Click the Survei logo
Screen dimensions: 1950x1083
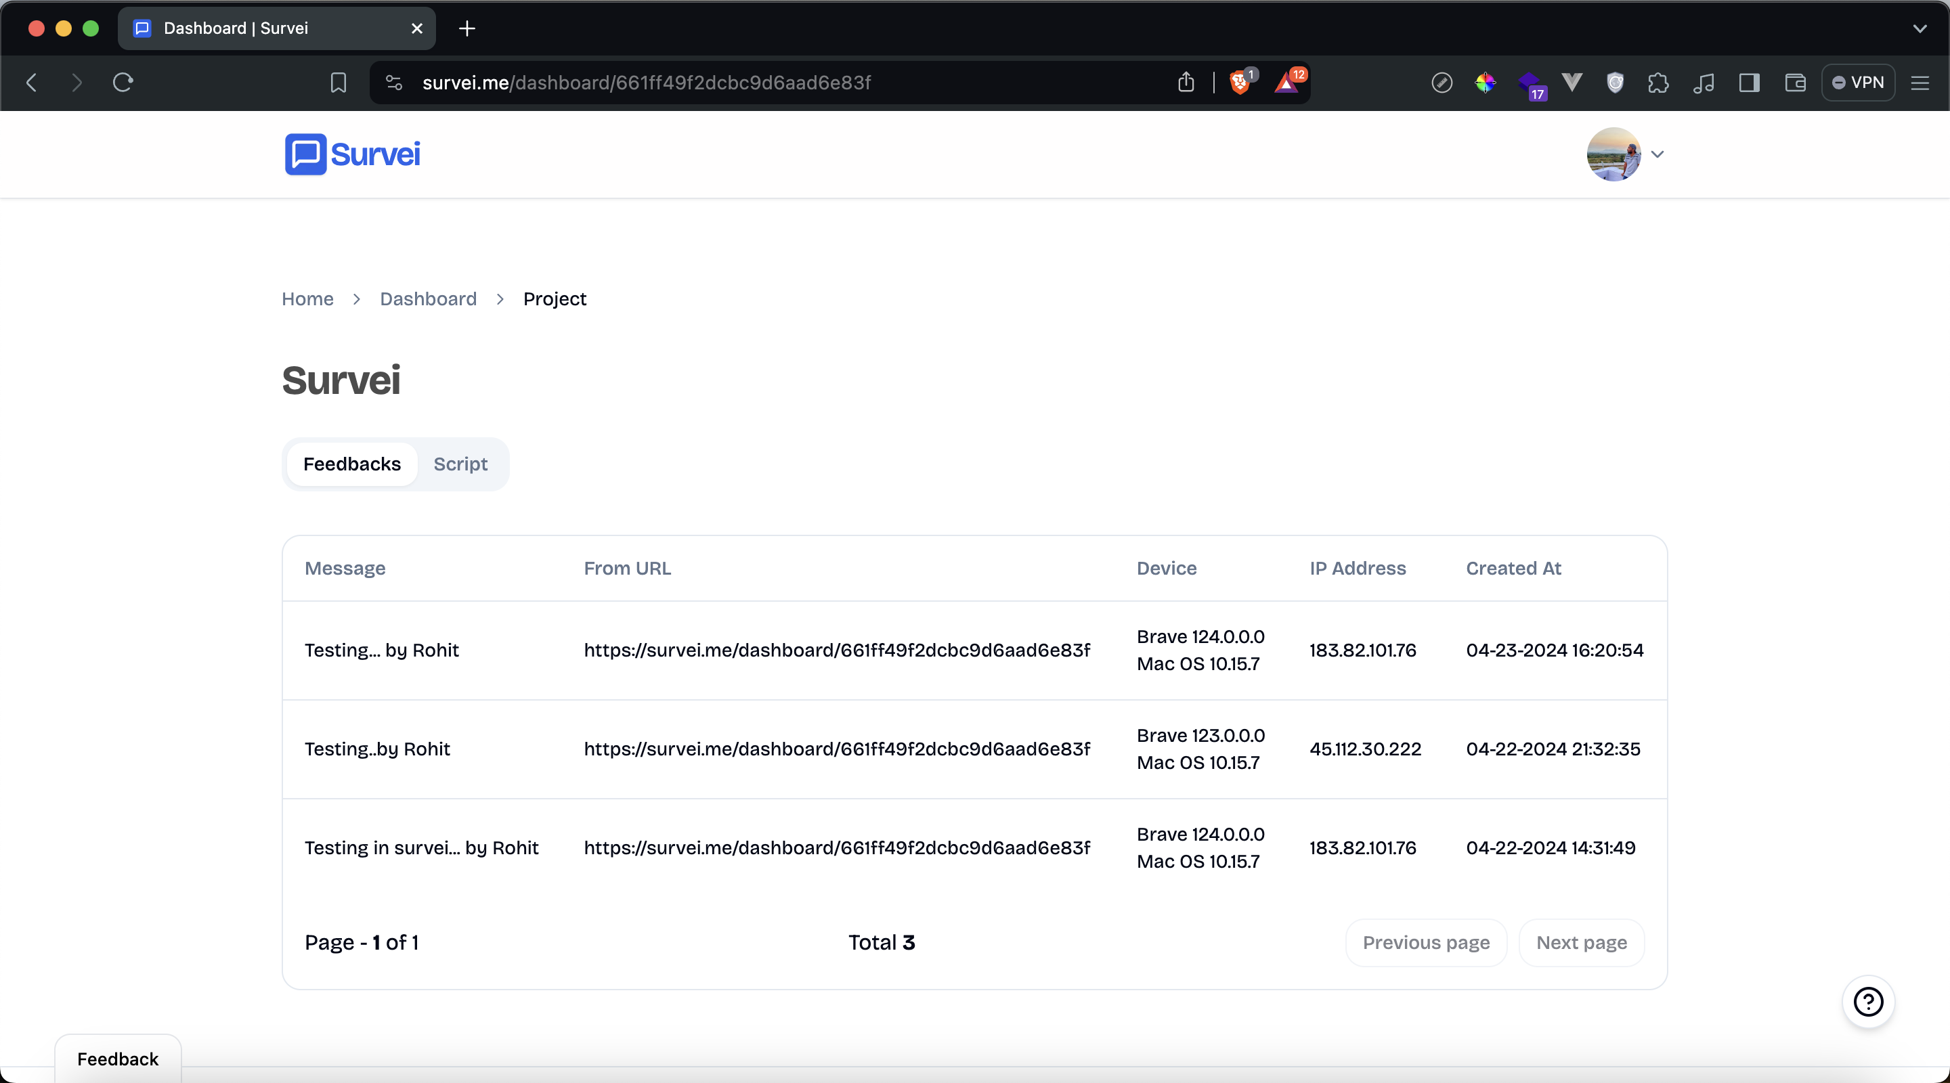pos(352,154)
